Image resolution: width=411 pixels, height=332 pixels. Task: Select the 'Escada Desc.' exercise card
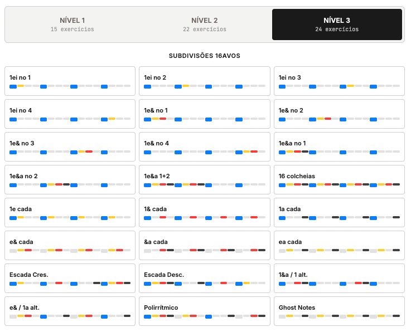click(205, 279)
